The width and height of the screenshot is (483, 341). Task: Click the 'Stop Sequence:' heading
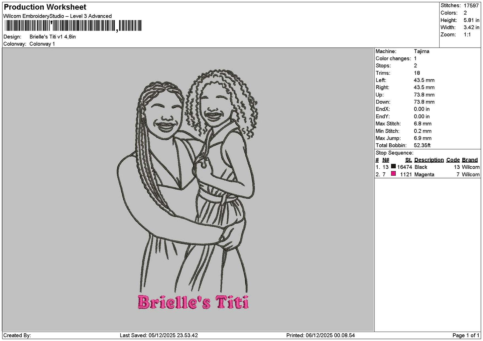[394, 153]
